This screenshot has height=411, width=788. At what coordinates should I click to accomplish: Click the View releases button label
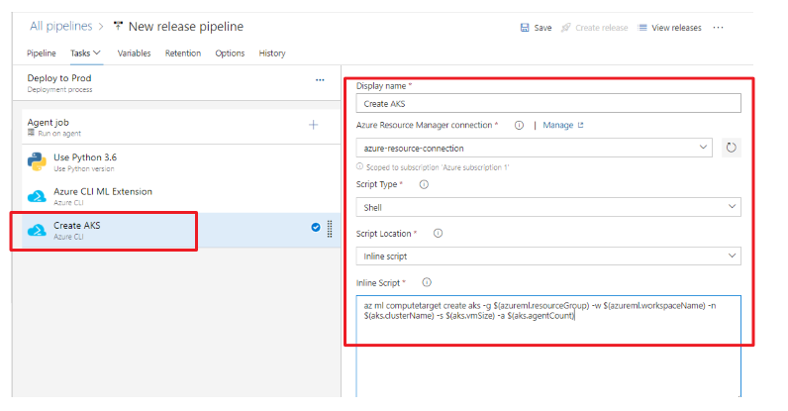click(676, 28)
